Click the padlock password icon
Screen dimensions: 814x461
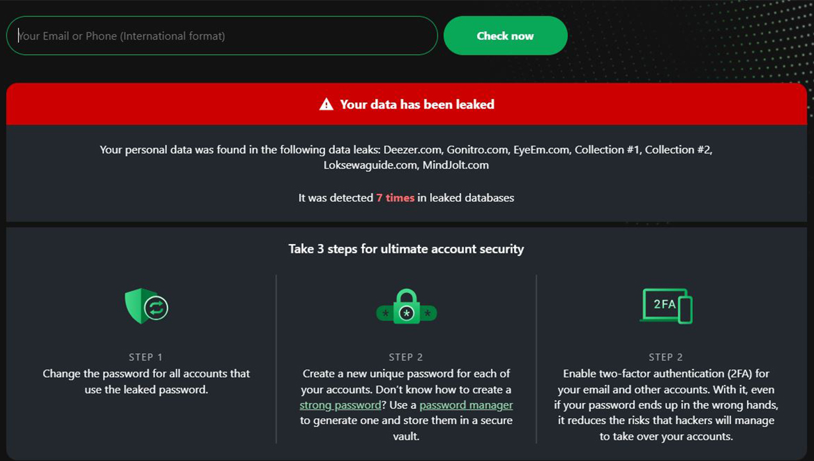pyautogui.click(x=406, y=307)
